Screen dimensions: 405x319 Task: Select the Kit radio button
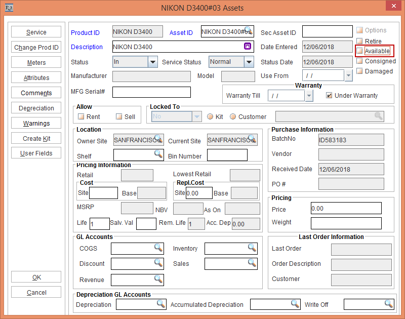click(x=210, y=116)
